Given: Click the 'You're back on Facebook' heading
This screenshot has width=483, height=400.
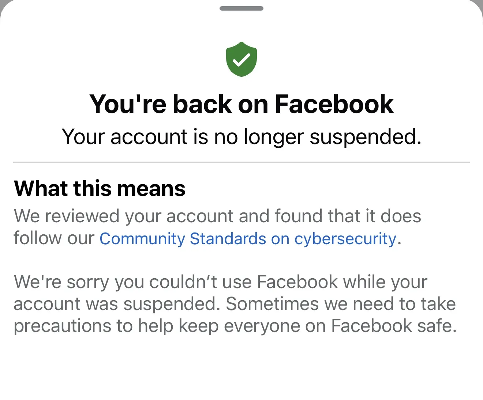Looking at the screenshot, I should coord(241,104).
